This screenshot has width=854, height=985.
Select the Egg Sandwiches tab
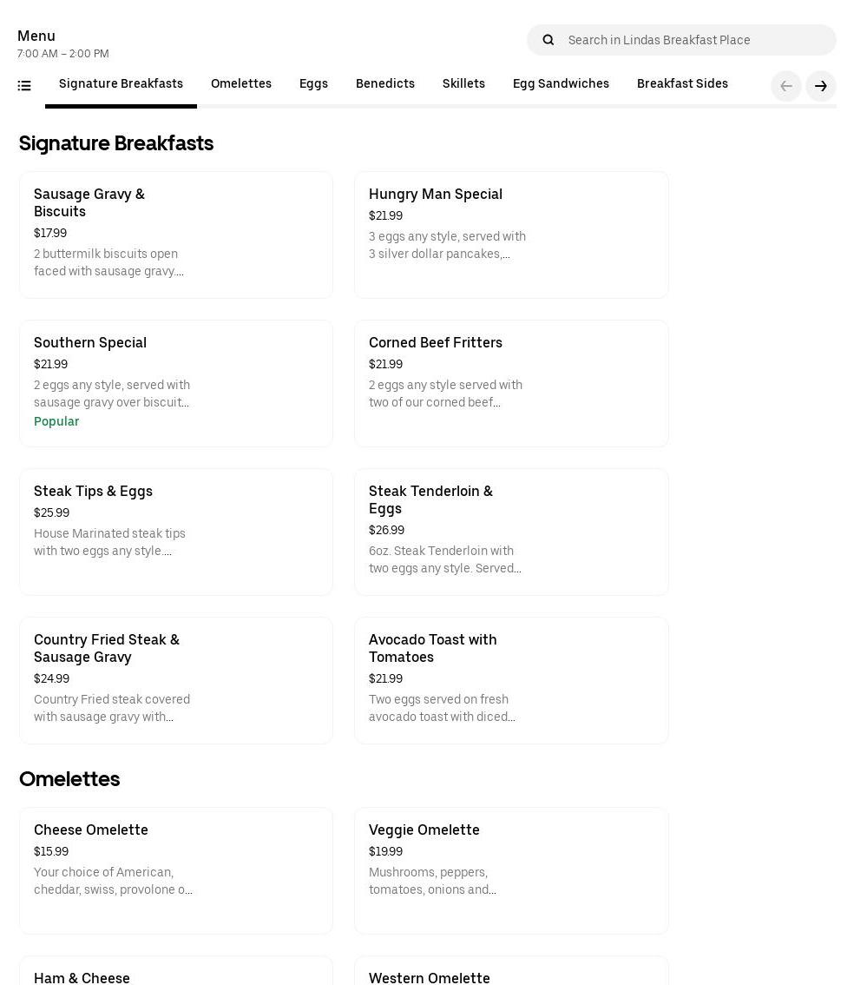pyautogui.click(x=561, y=84)
